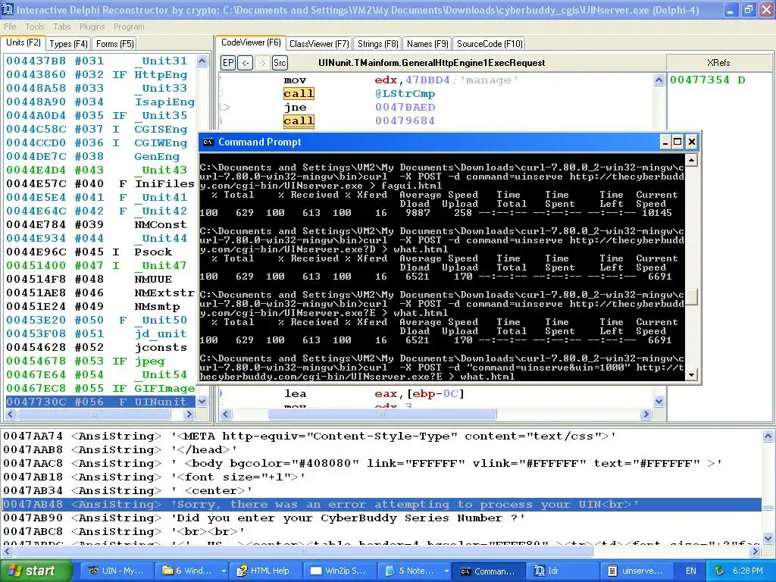Switch to the Strings (F8) tab
Image resolution: width=776 pixels, height=582 pixels.
(x=377, y=43)
